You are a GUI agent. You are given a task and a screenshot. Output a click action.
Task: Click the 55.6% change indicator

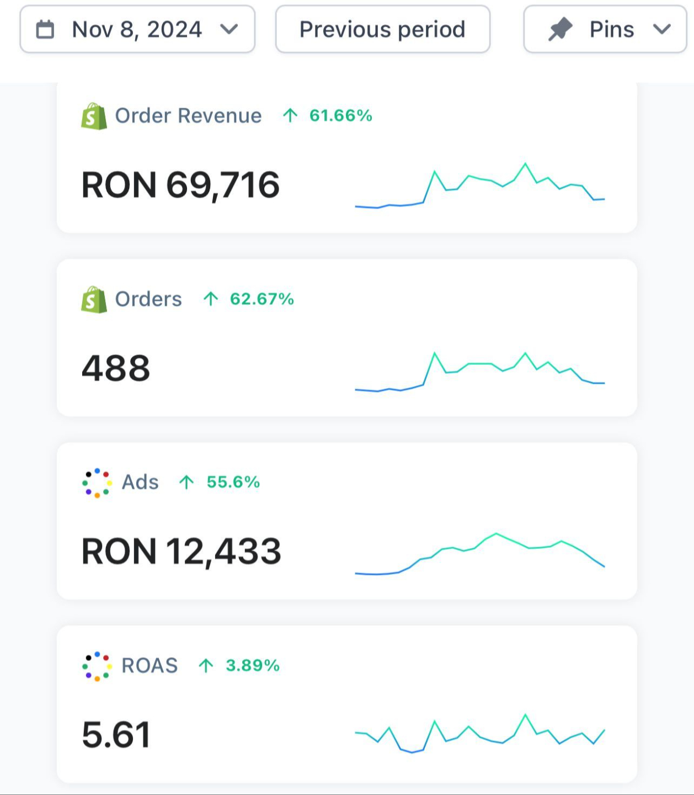point(233,482)
